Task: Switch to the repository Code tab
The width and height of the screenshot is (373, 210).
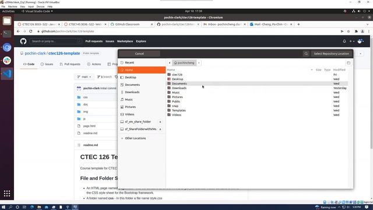Action: [29, 64]
